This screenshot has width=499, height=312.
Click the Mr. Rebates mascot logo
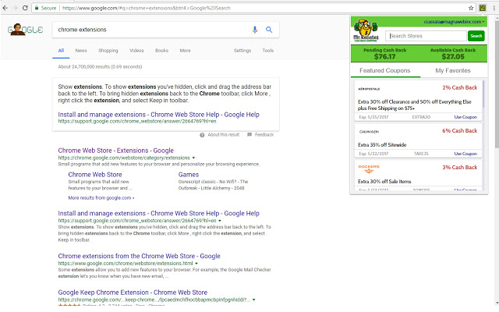click(366, 30)
